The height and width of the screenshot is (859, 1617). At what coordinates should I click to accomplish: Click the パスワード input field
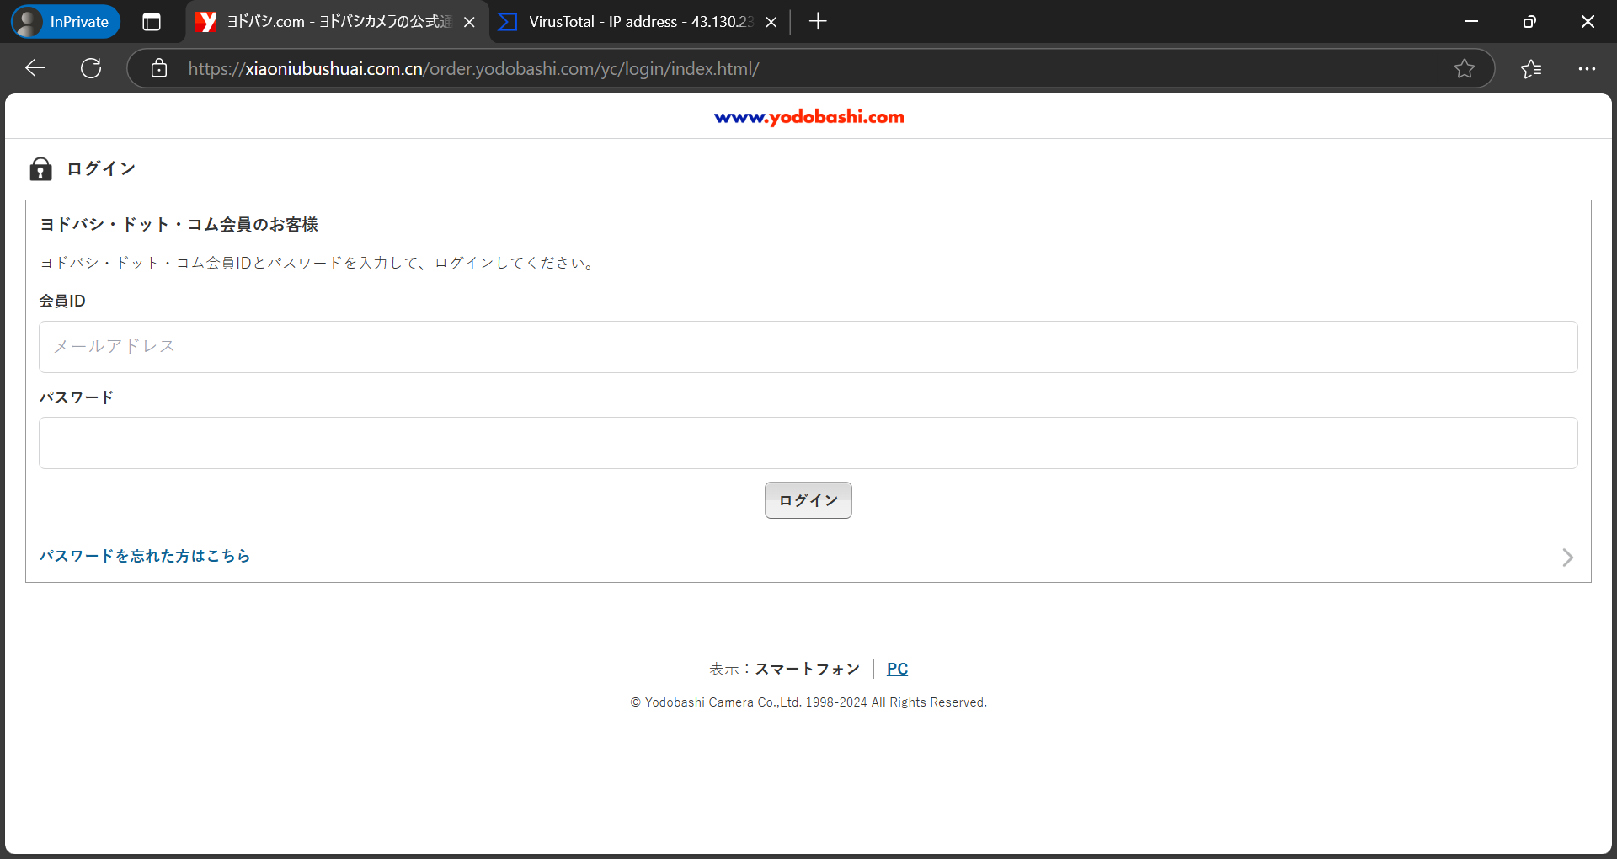coord(808,443)
